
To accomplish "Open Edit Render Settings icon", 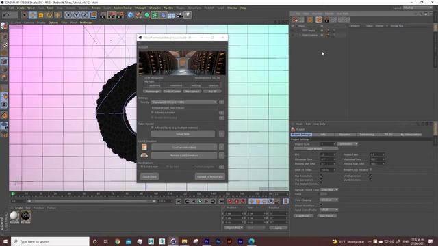I will coord(120,15).
